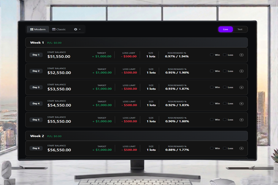Click Day 1 size 1 lots
The width and height of the screenshot is (278, 185).
[151, 56]
